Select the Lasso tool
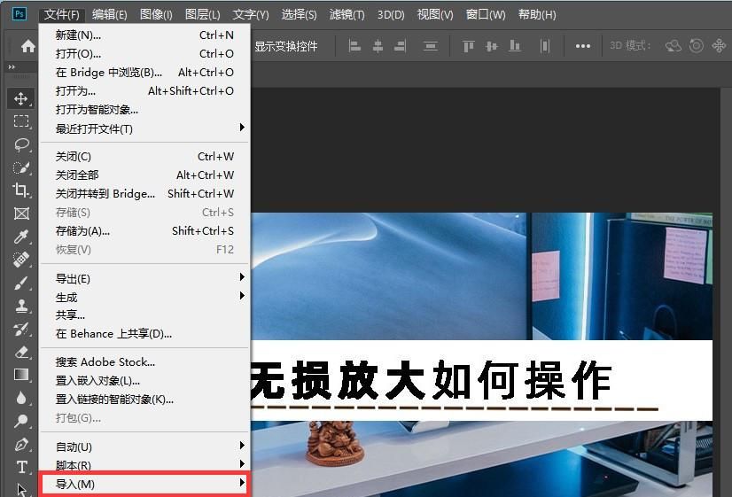This screenshot has height=497, width=732. [x=21, y=144]
